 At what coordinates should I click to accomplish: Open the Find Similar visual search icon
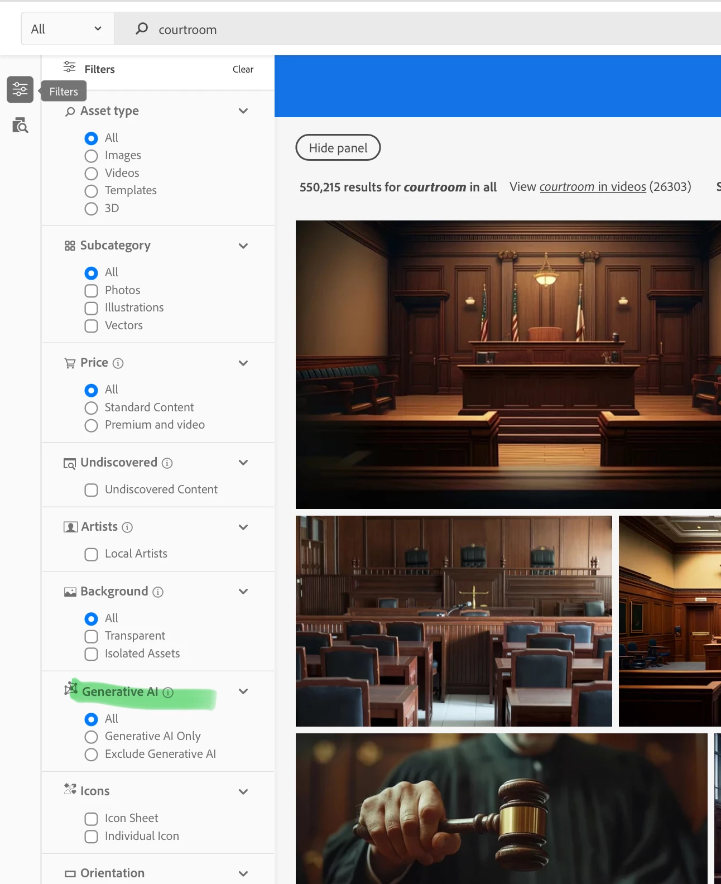click(20, 125)
